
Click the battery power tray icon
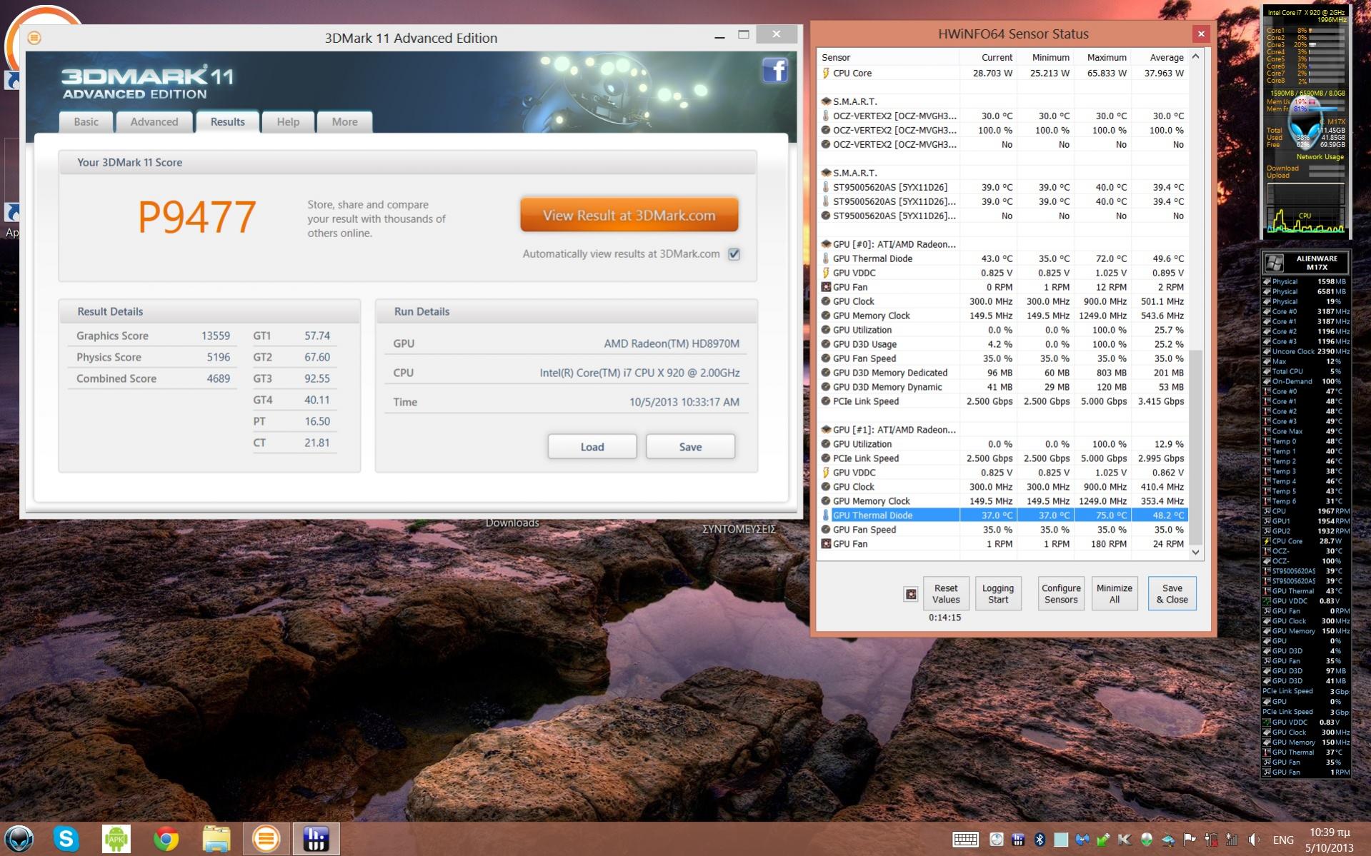click(1211, 840)
